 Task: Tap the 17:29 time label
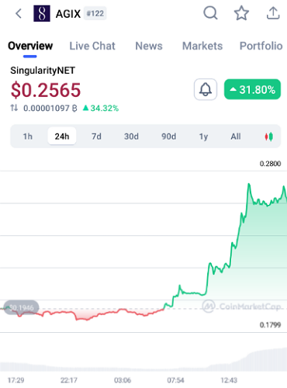(16, 380)
